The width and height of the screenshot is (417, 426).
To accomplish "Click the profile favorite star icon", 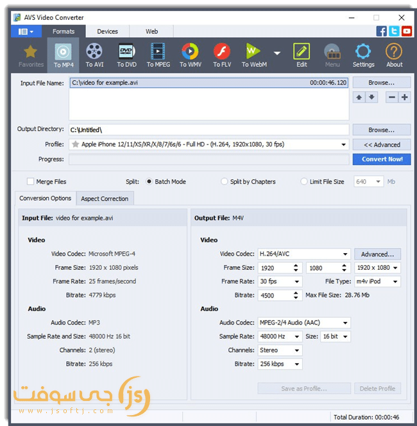I will (76, 145).
